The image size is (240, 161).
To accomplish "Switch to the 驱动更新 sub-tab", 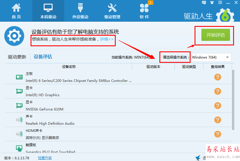I will 17,57.
